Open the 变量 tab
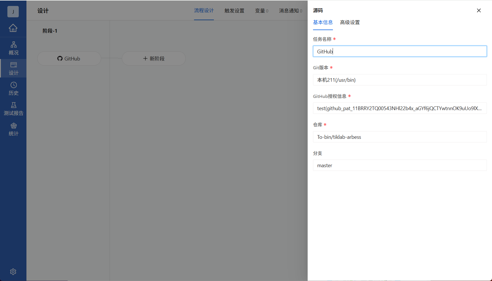492x281 pixels. tap(260, 11)
